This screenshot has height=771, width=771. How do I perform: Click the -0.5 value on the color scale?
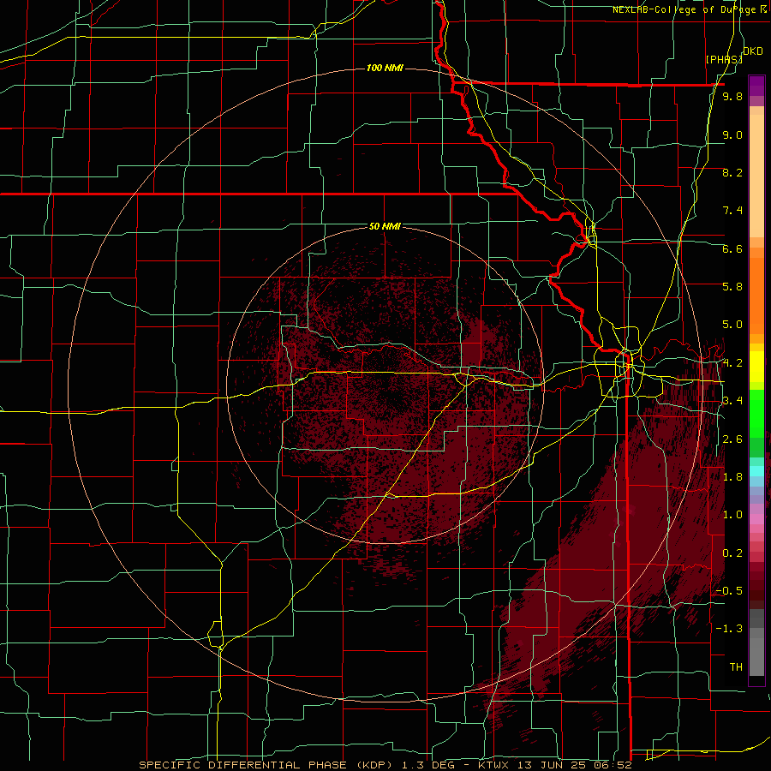[729, 591]
